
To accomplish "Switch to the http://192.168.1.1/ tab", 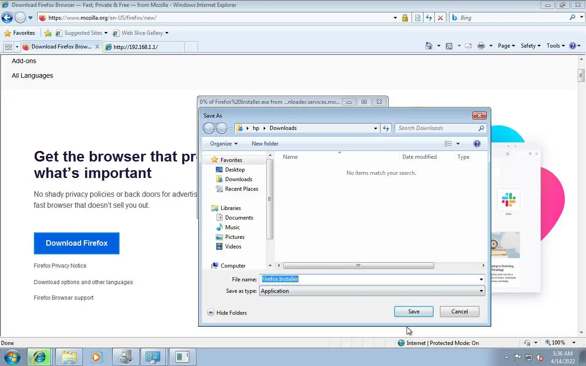I will point(144,47).
